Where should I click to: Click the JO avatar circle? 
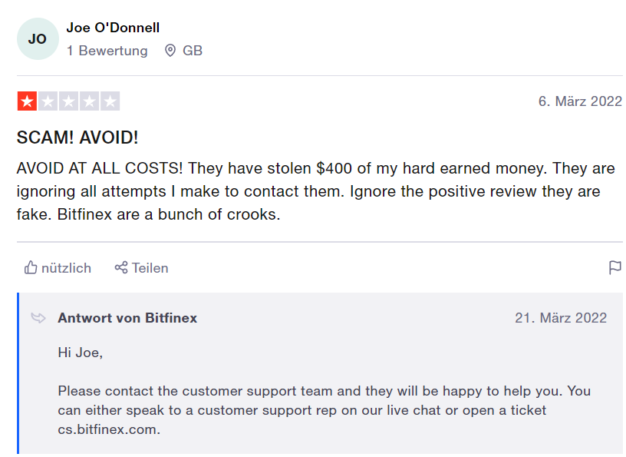click(38, 39)
